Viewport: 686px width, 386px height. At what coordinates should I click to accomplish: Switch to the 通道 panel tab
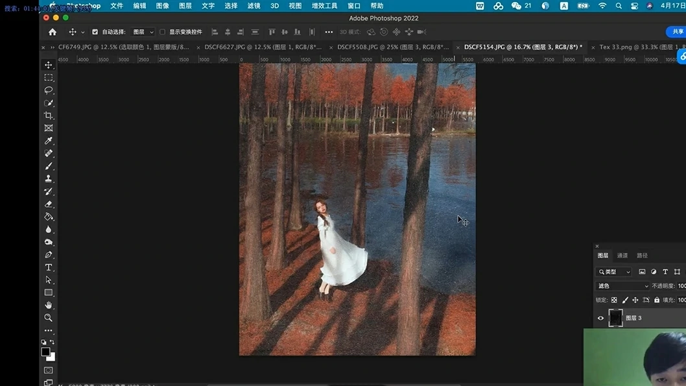[x=622, y=256]
